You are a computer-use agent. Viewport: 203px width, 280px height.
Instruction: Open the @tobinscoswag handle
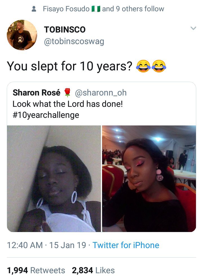point(74,42)
